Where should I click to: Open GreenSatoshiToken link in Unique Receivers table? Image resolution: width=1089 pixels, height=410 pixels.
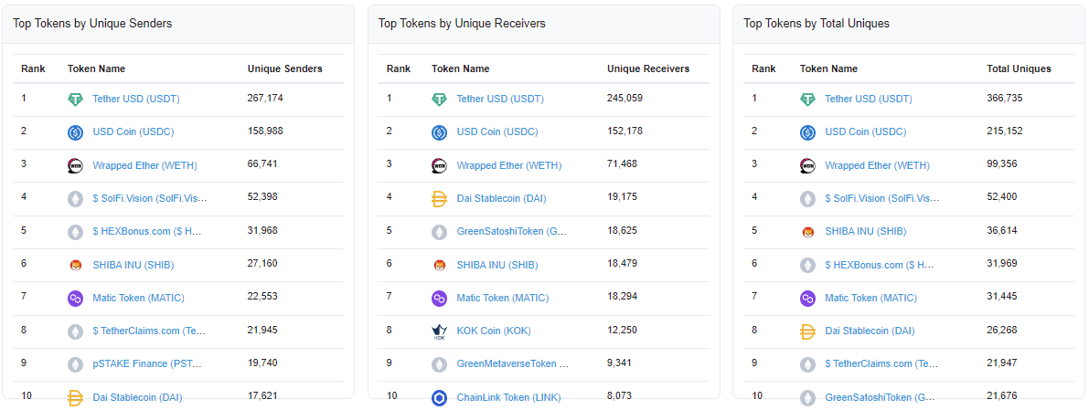coord(512,232)
